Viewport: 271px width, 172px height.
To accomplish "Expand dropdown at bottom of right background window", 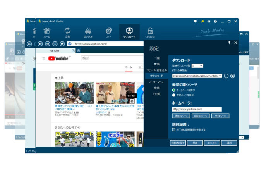I will [242, 137].
